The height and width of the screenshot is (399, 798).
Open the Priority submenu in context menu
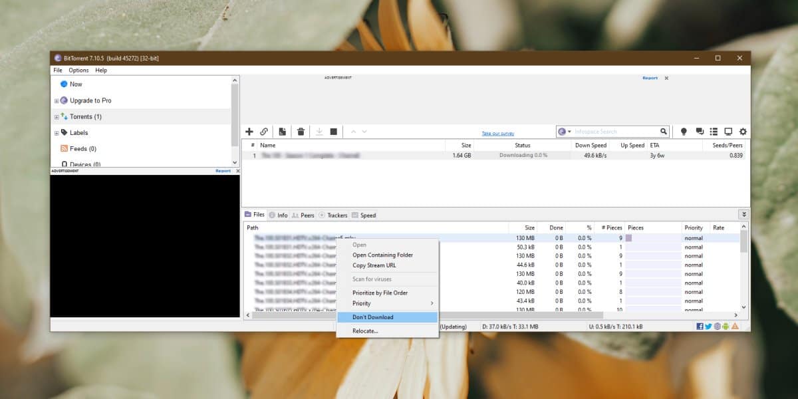click(387, 303)
